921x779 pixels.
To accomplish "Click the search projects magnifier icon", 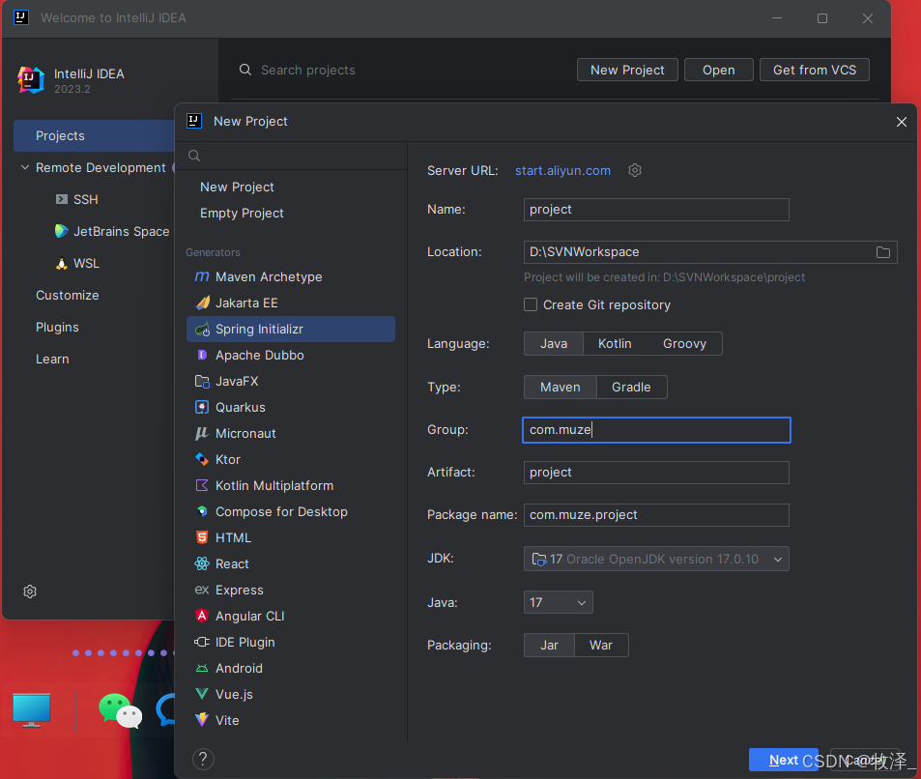I will [x=245, y=70].
